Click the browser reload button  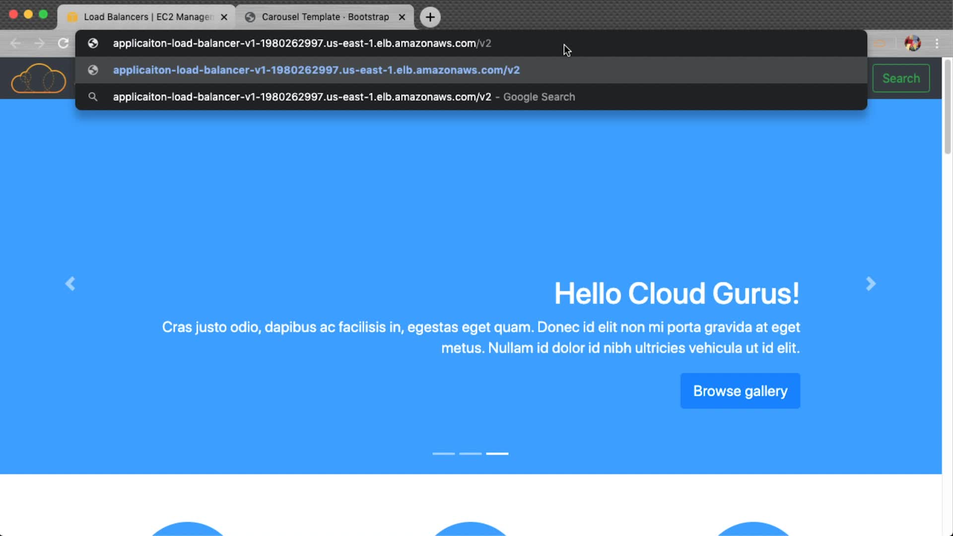[63, 44]
